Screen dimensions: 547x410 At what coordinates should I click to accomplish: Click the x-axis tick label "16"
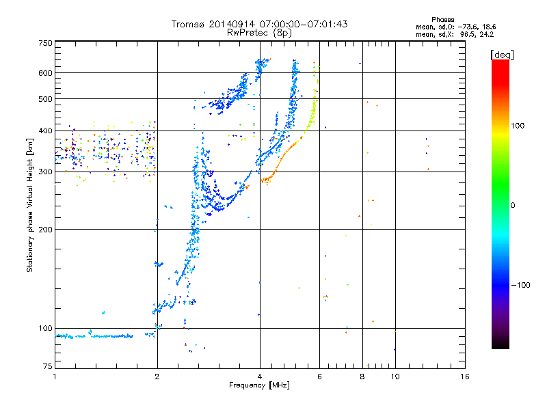click(465, 377)
